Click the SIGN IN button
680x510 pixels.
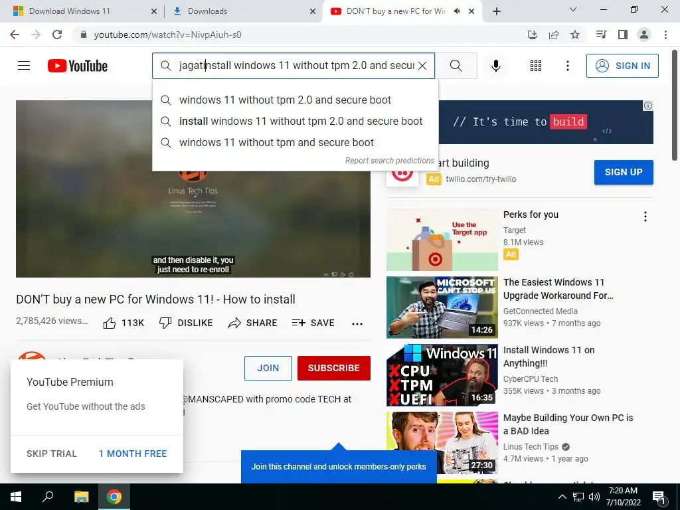pos(622,66)
